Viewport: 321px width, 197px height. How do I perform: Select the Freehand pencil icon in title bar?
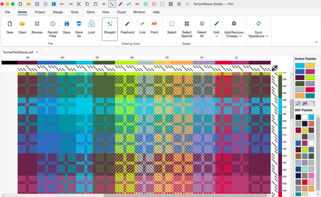coord(121,4)
